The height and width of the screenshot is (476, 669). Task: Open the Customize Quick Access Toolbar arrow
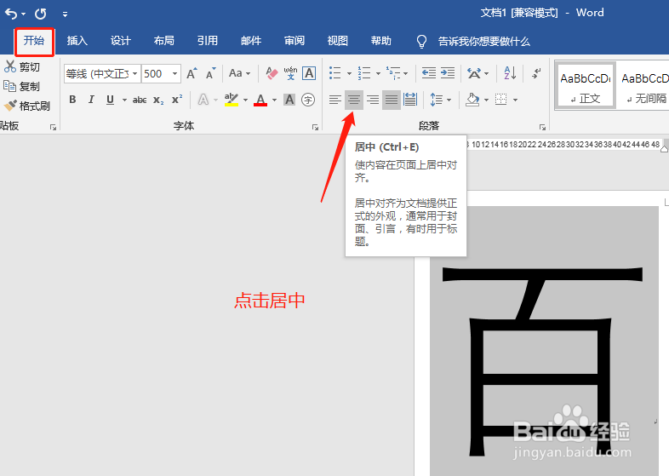65,14
